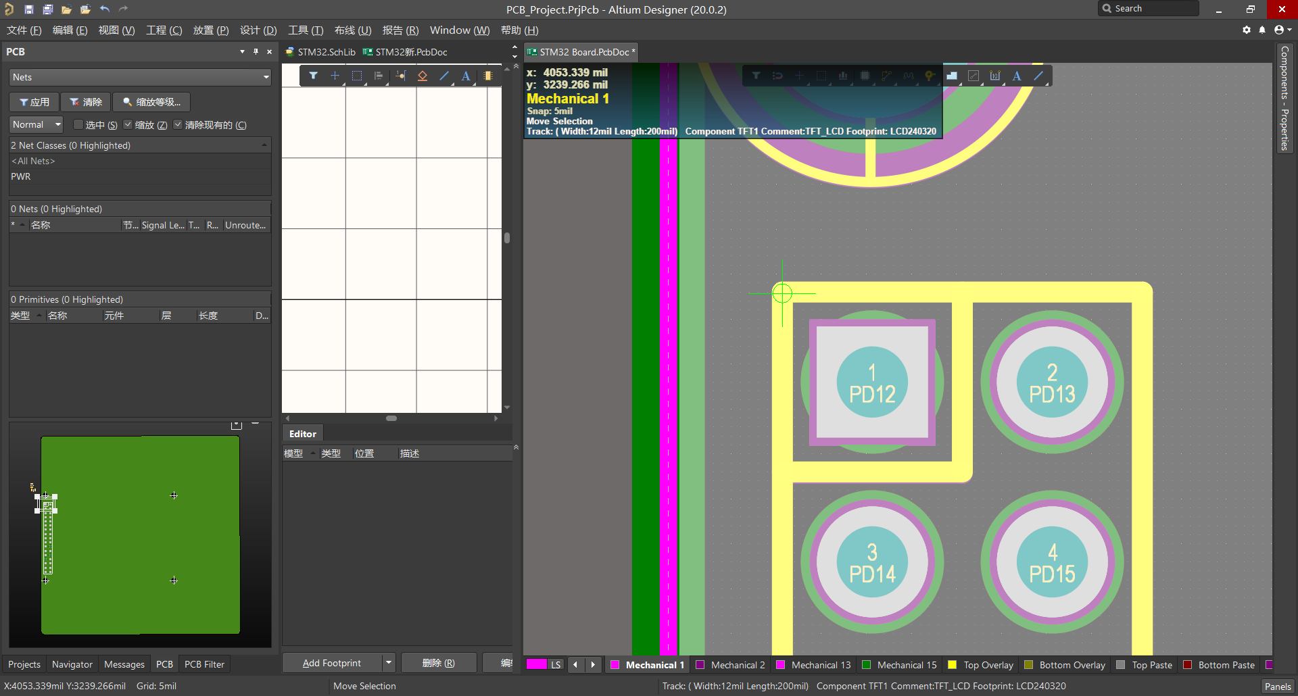Select the place line tool in library editor toolbar
Image resolution: width=1298 pixels, height=696 pixels.
(444, 76)
